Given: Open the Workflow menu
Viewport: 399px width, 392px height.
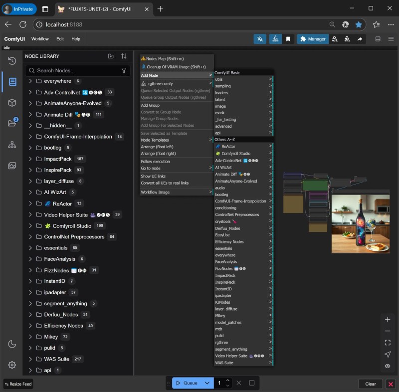Looking at the screenshot, I should pos(40,39).
